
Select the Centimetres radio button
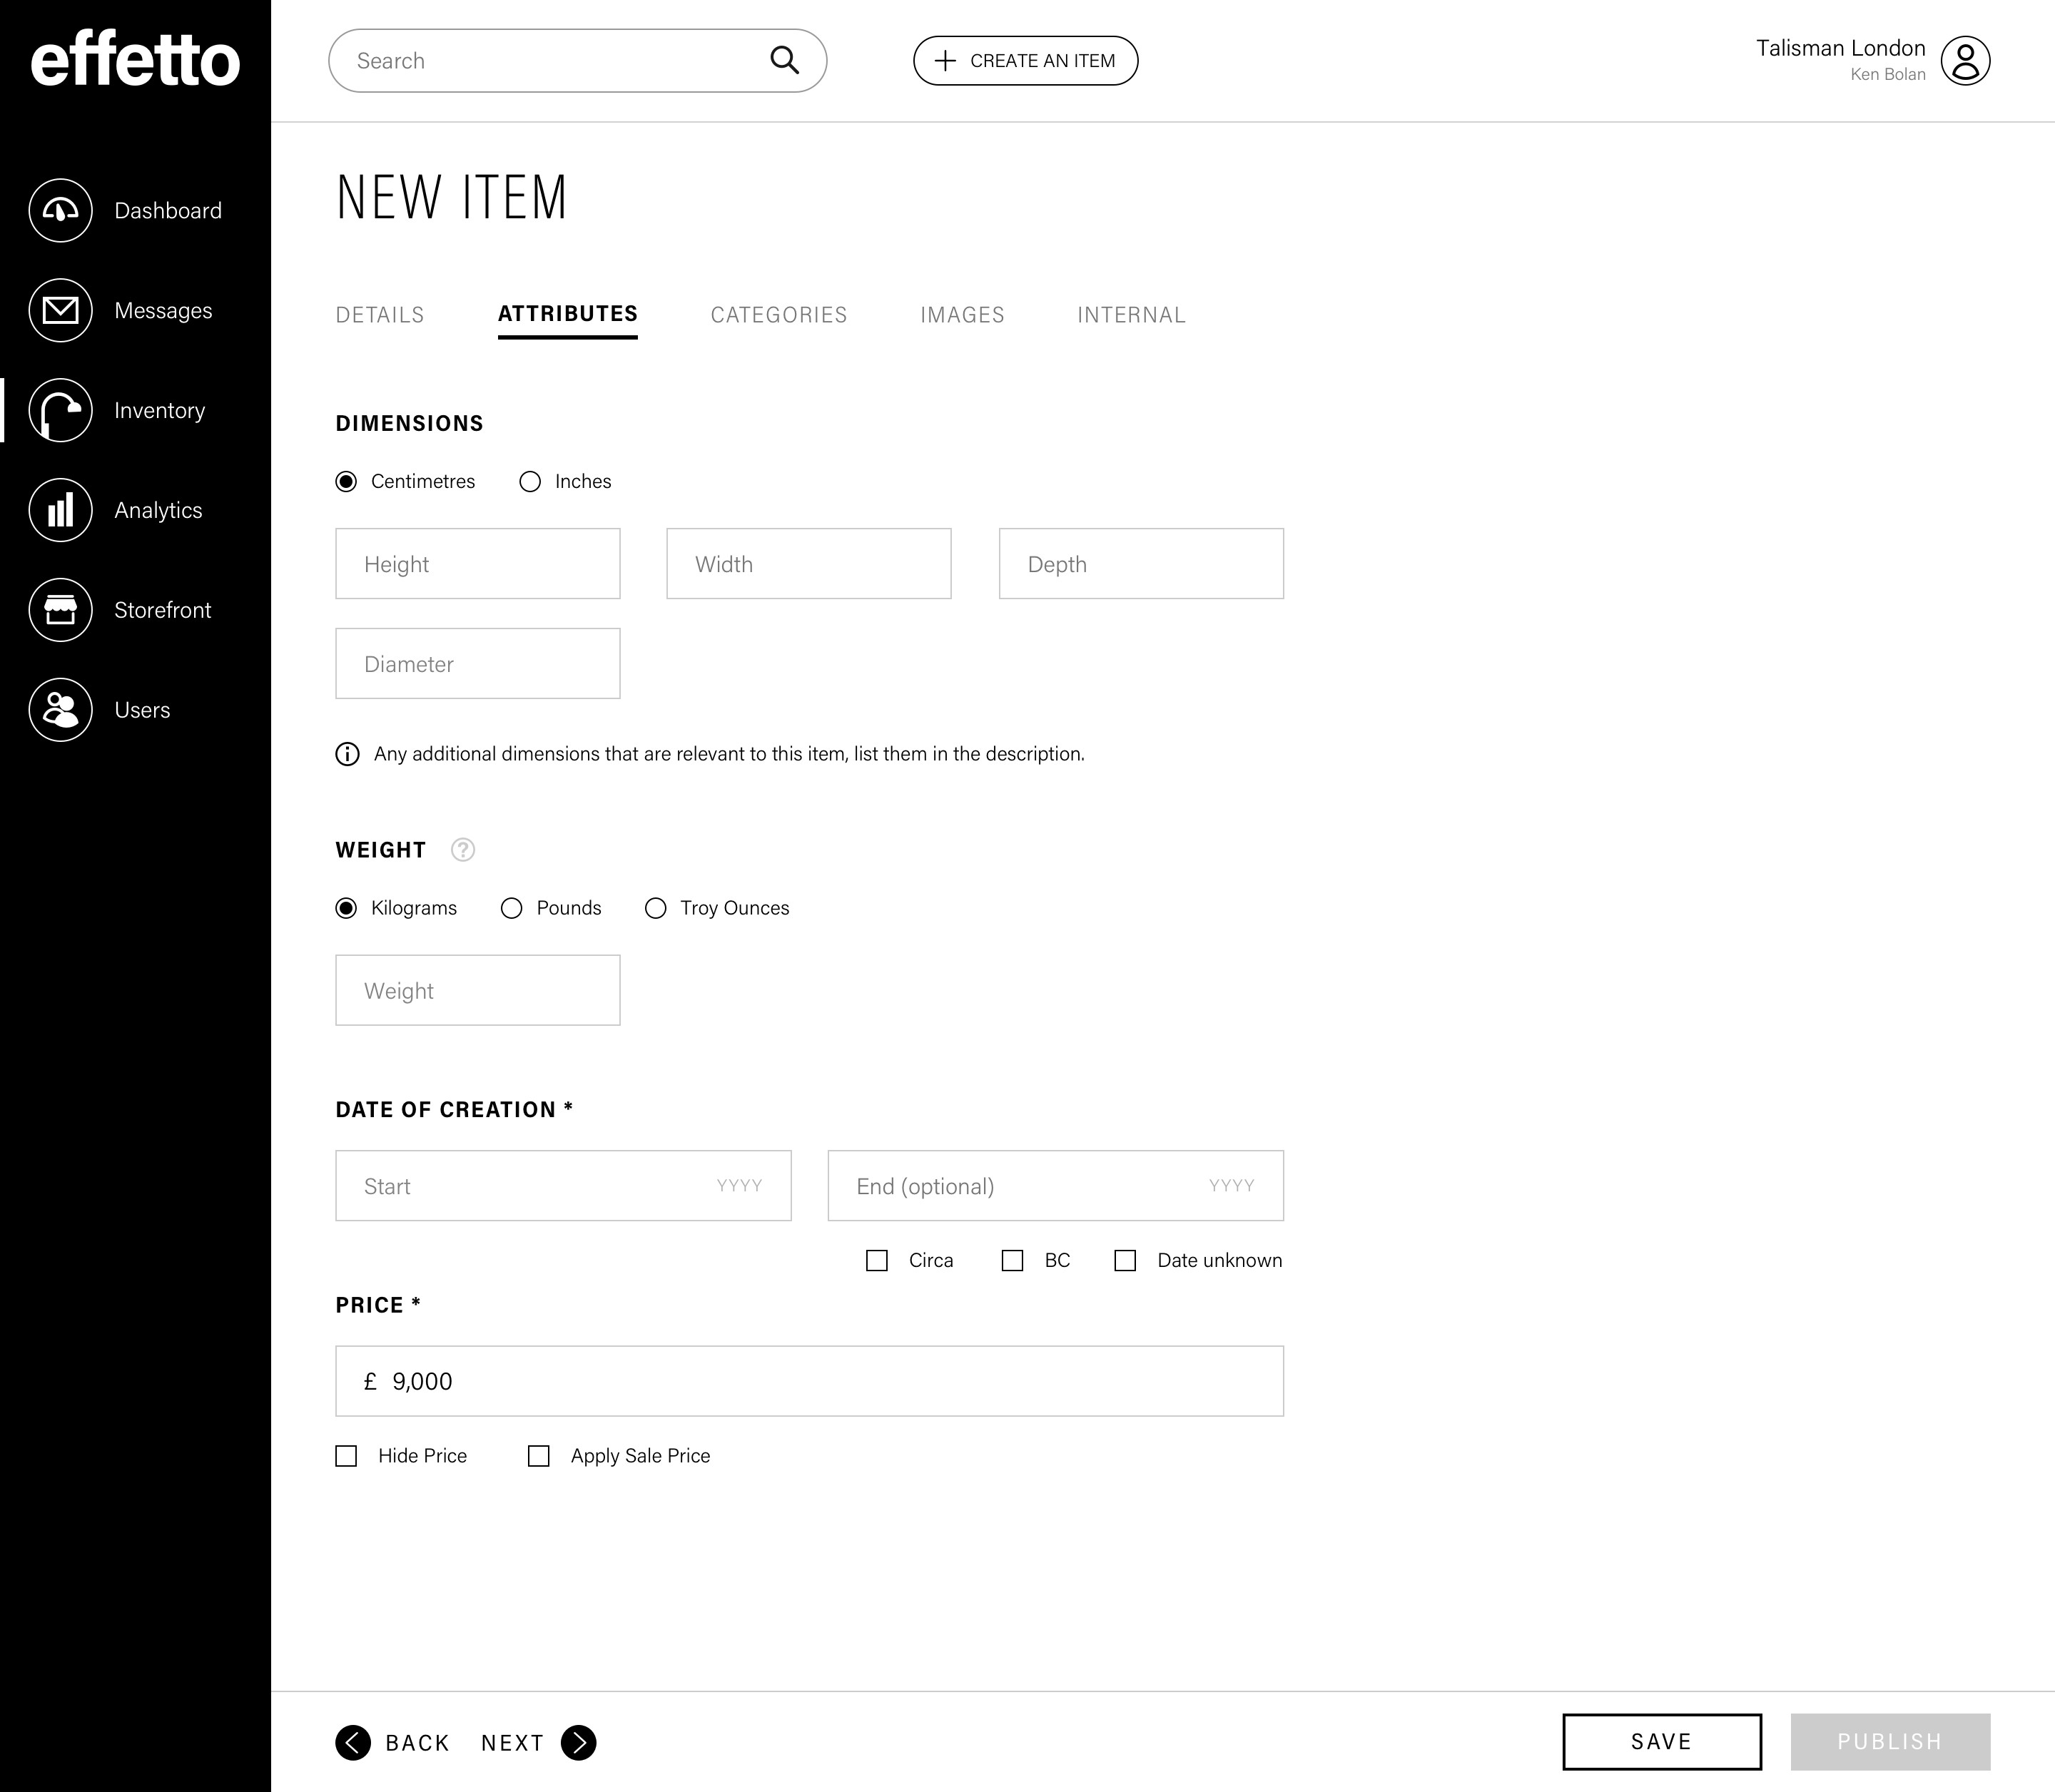(346, 482)
